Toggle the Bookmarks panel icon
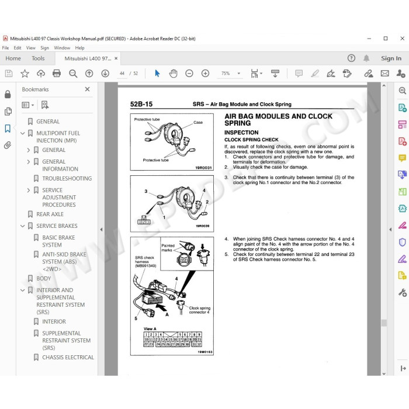The image size is (409, 409). click(8, 129)
